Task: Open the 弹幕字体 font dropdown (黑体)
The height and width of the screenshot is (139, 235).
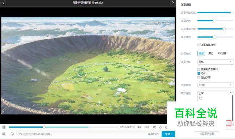Action: point(215,62)
